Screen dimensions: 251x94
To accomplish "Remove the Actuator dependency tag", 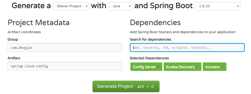I will click(222, 67).
